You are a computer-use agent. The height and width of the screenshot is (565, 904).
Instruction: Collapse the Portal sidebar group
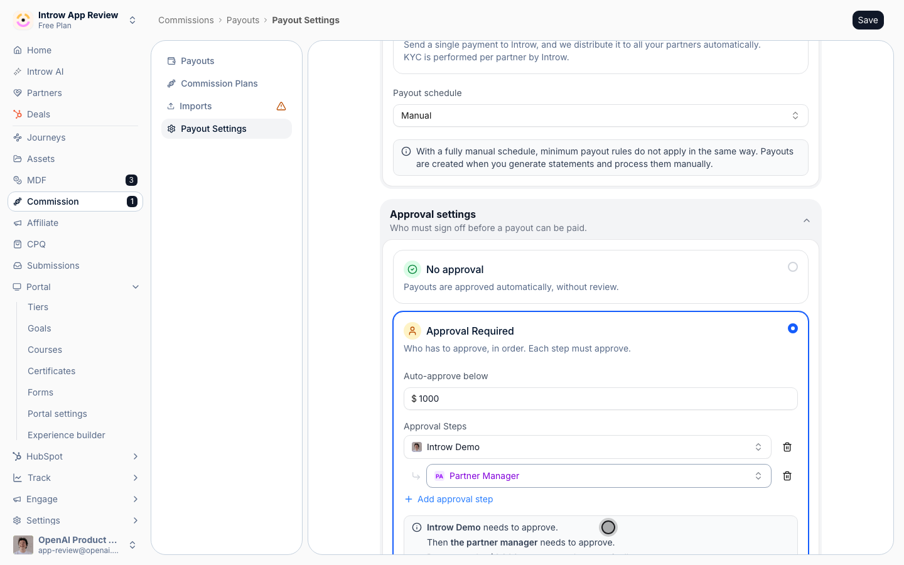(136, 287)
